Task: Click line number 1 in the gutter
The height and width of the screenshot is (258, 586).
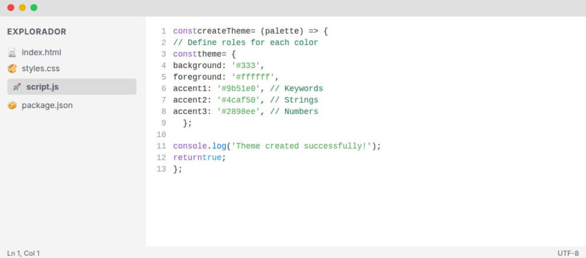Action: click(x=163, y=31)
